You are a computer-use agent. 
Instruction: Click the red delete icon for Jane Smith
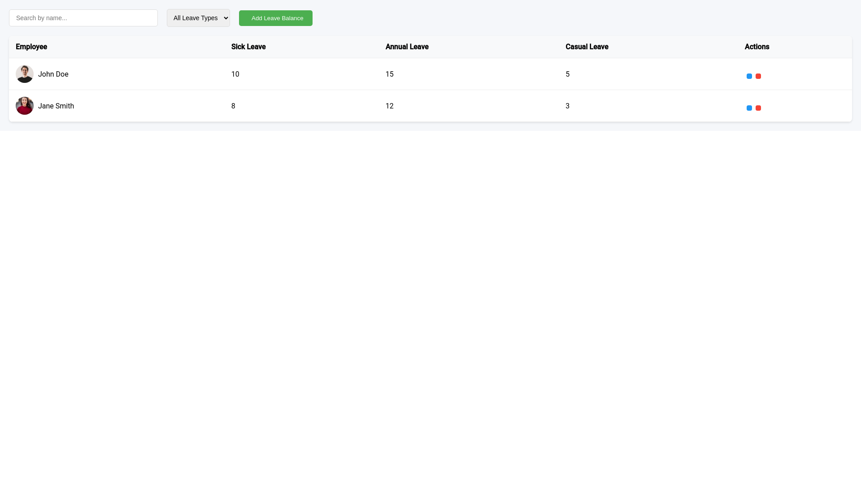coord(759,108)
